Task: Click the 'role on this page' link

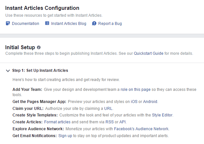Action: point(135,90)
